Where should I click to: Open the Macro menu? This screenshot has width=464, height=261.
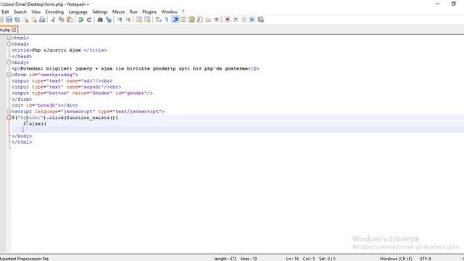tap(118, 12)
